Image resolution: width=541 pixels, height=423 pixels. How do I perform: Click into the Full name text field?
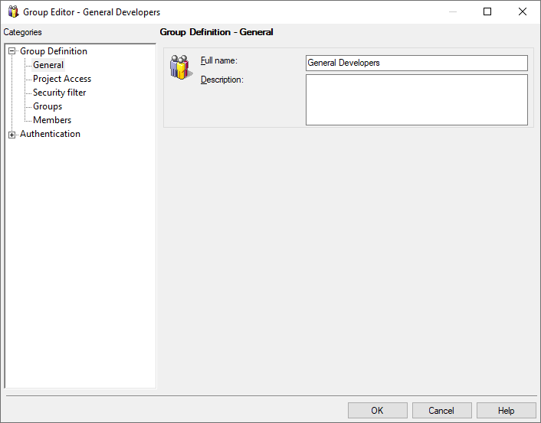(416, 63)
